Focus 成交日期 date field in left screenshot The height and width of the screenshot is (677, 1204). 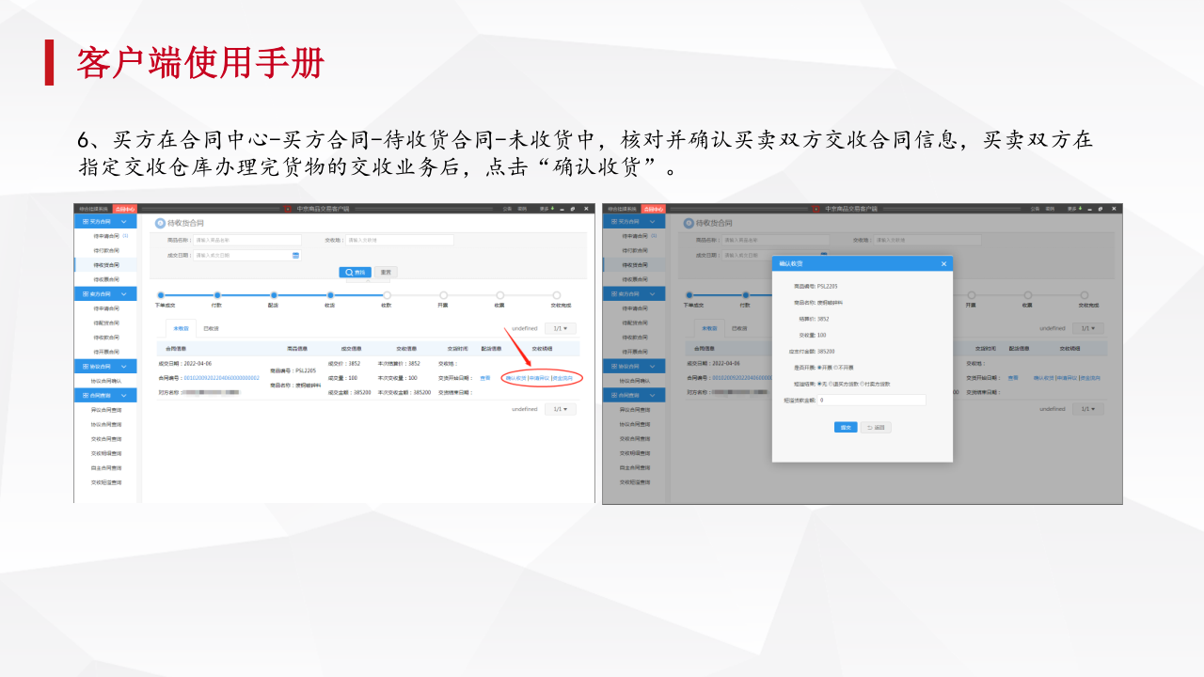point(246,255)
